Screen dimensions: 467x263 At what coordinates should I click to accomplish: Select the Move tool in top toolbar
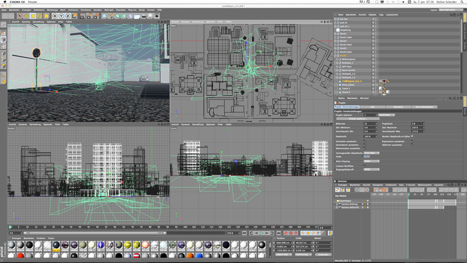26,16
